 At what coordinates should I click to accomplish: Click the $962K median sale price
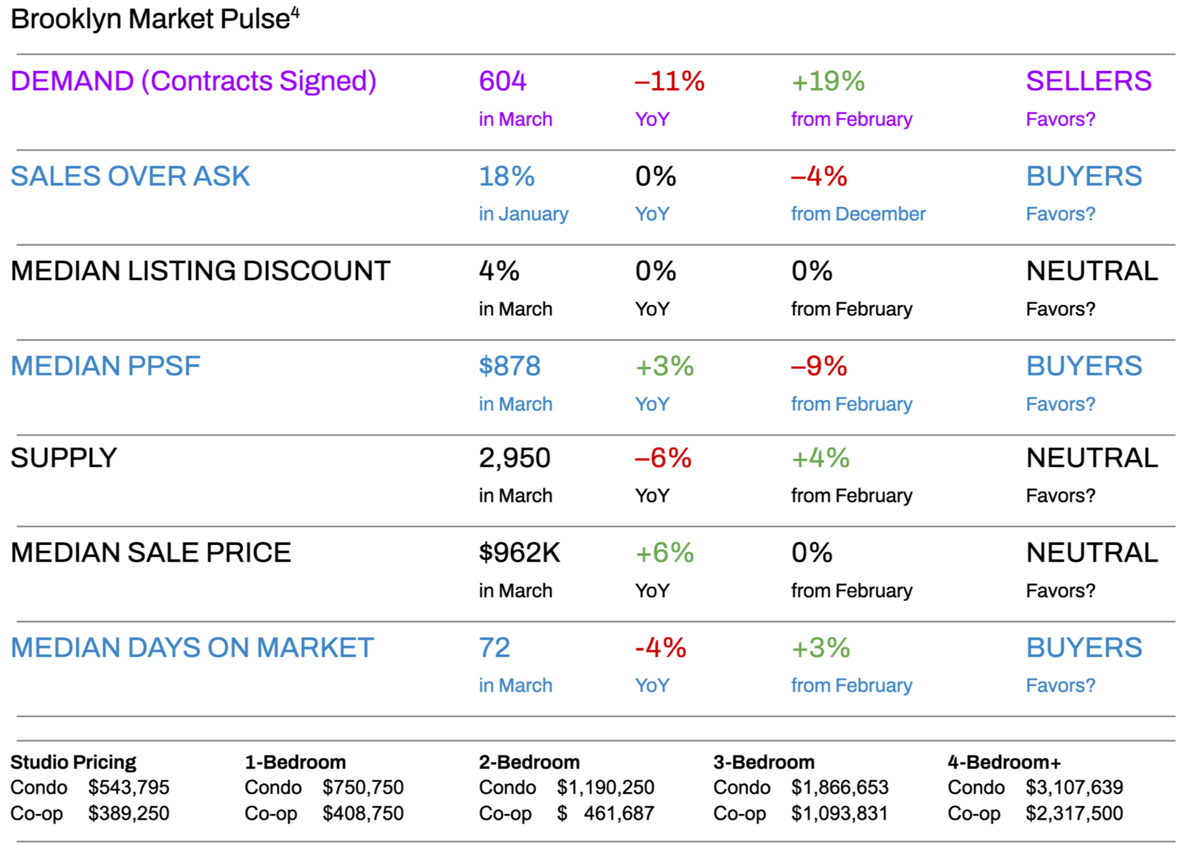[519, 553]
